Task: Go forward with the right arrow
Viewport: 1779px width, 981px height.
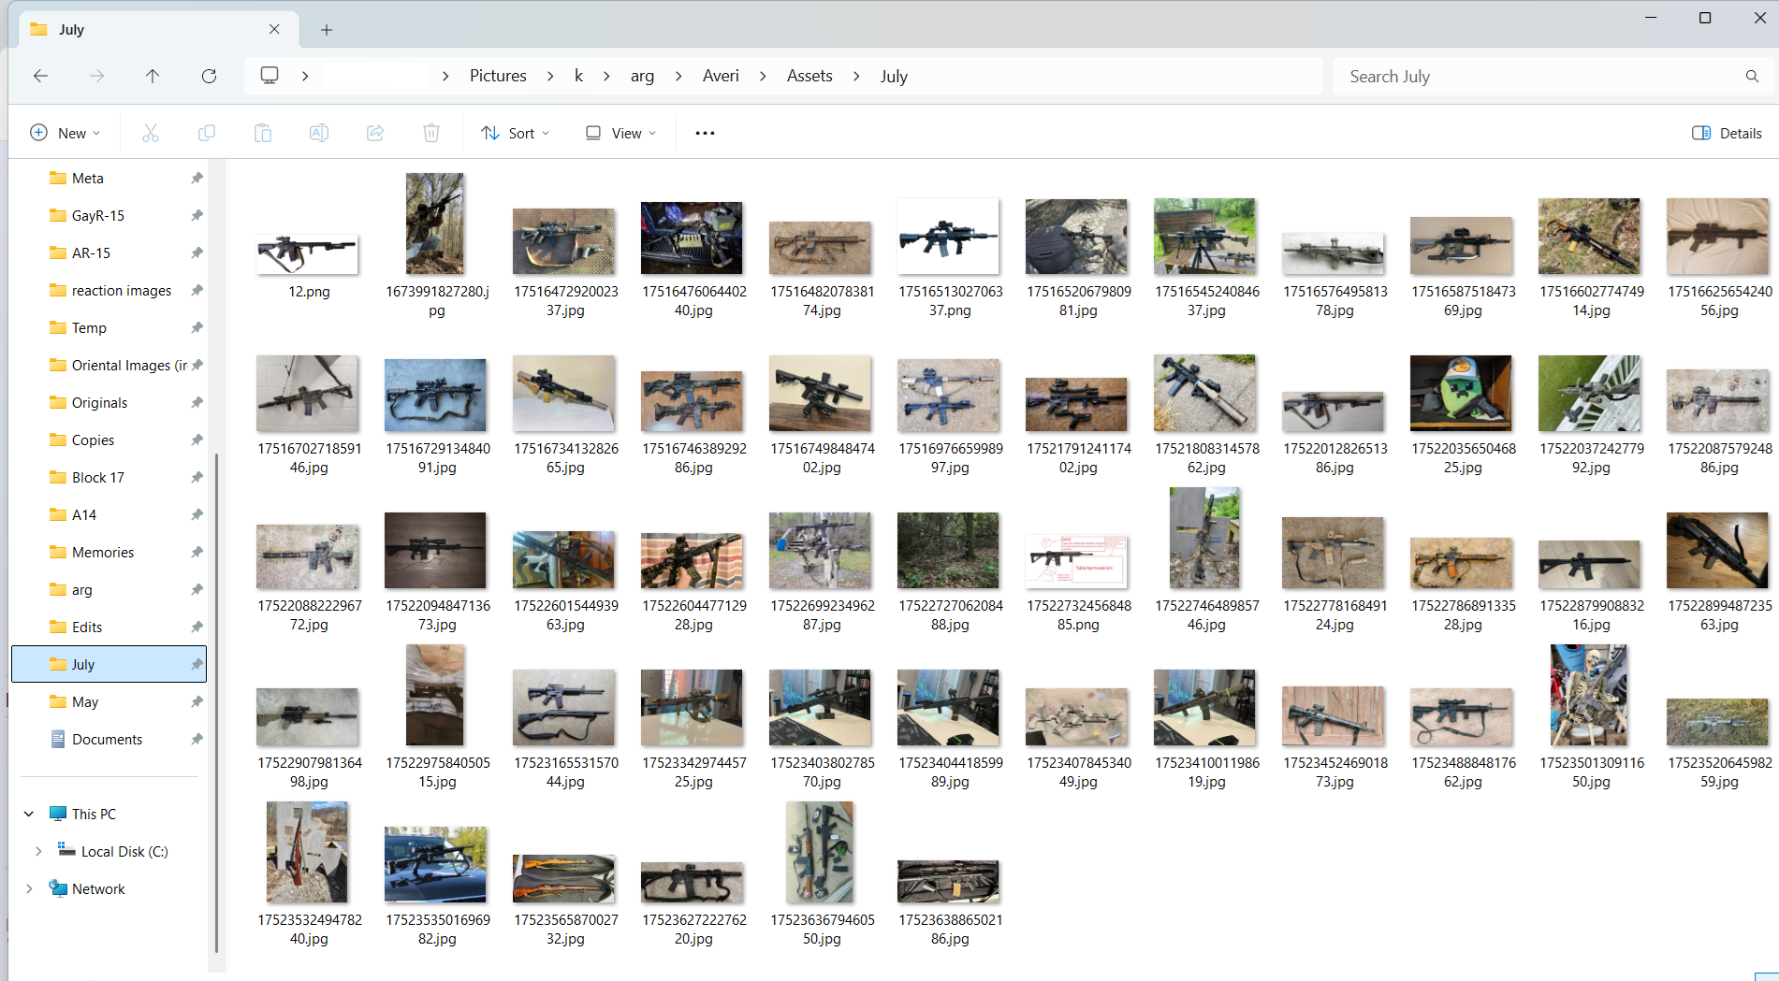Action: click(x=96, y=76)
